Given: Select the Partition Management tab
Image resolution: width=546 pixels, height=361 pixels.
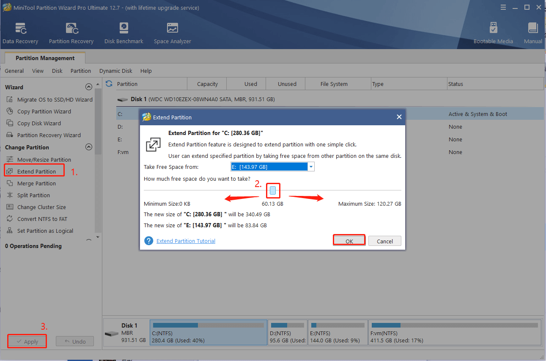Looking at the screenshot, I should [45, 58].
